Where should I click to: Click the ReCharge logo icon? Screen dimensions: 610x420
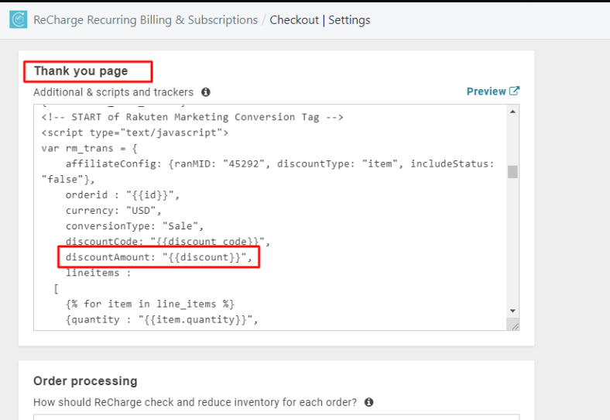[x=19, y=20]
